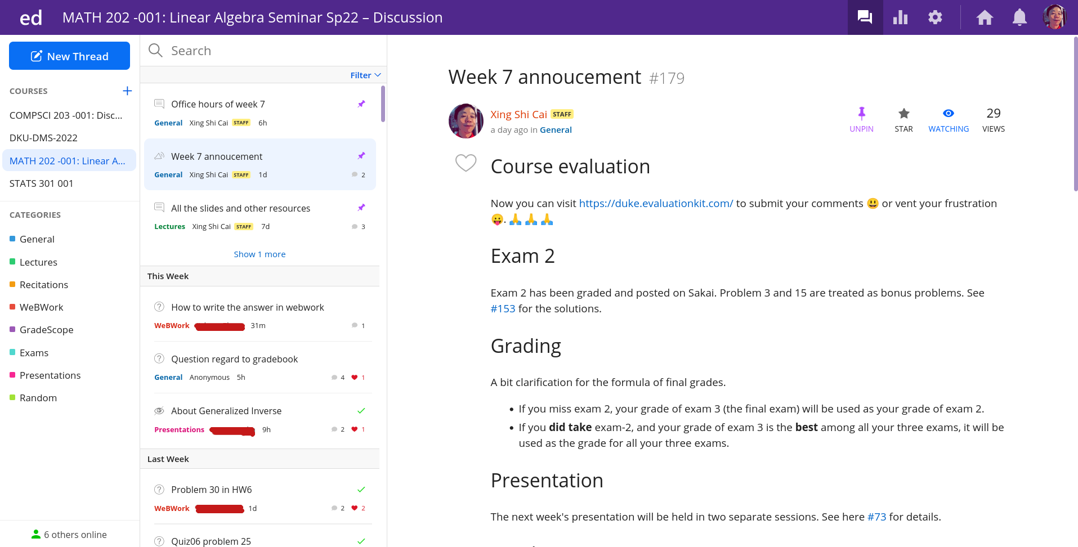Click the main page scrollbar
1078x547 pixels.
tap(1075, 115)
